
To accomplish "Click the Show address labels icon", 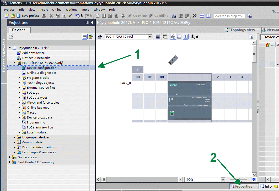I will [158, 37].
